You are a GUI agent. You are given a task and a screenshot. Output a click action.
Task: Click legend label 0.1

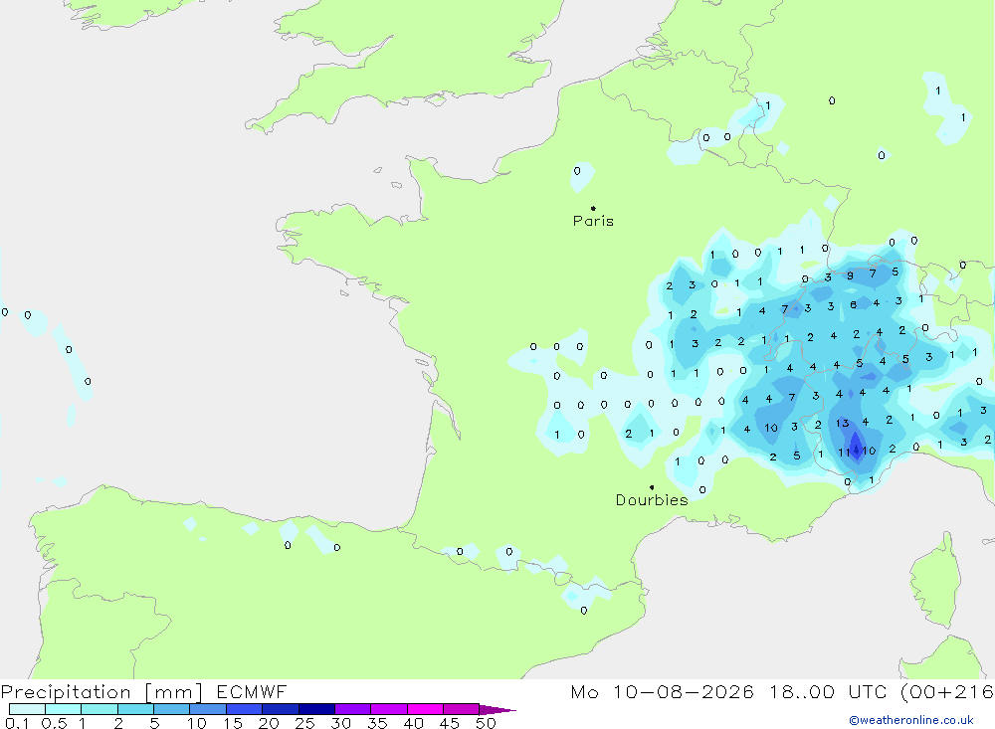tap(17, 723)
